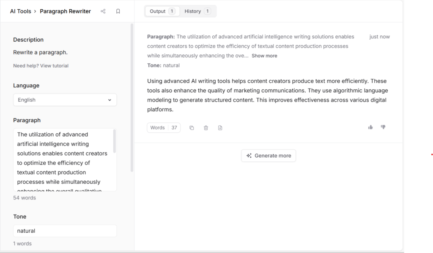Open the Language dropdown set to English

pyautogui.click(x=65, y=100)
